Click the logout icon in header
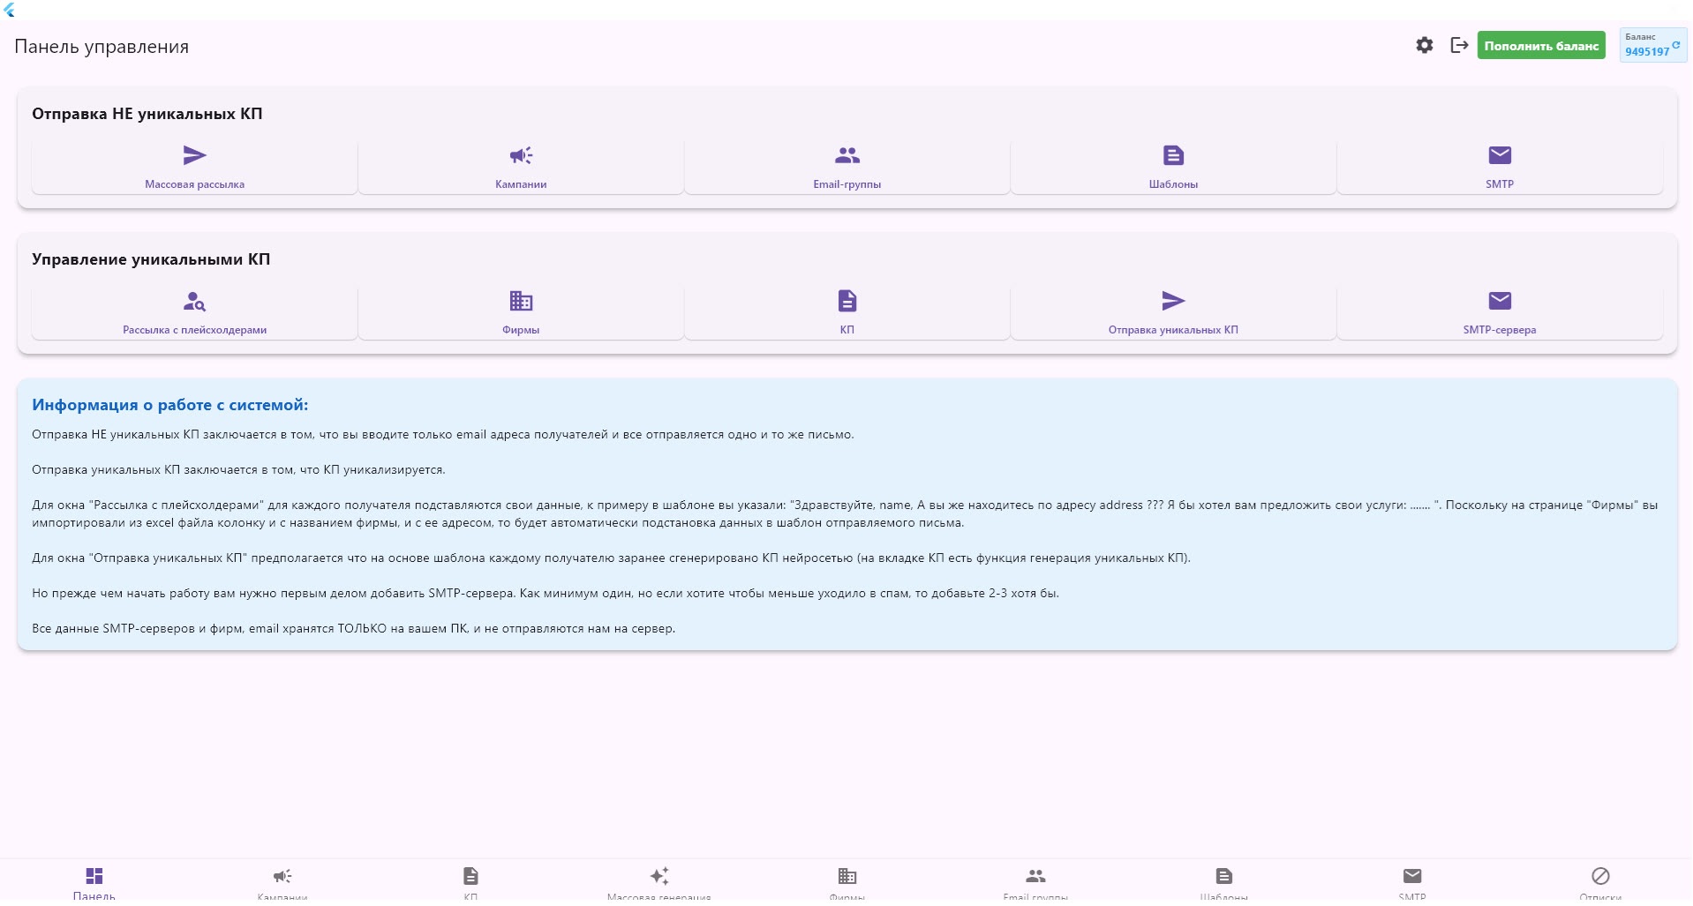1693x906 pixels. click(x=1459, y=45)
